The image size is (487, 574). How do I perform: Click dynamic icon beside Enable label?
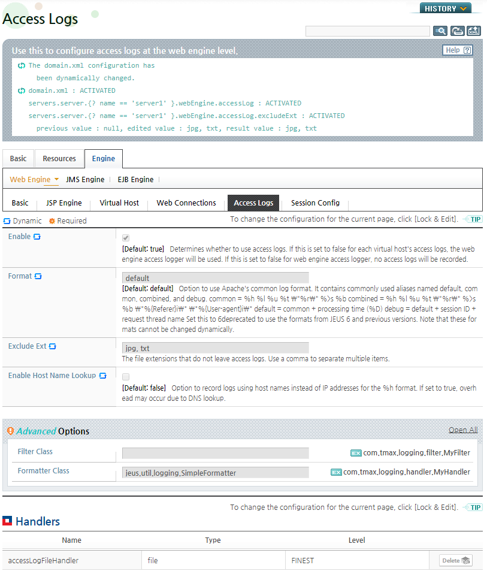tap(37, 237)
